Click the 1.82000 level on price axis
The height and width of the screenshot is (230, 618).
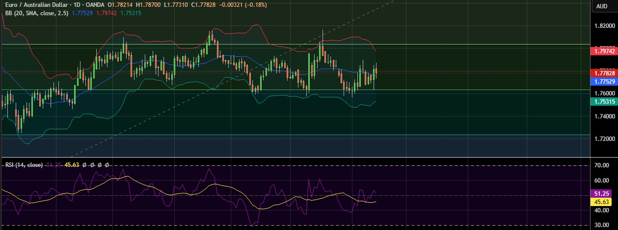click(x=603, y=25)
